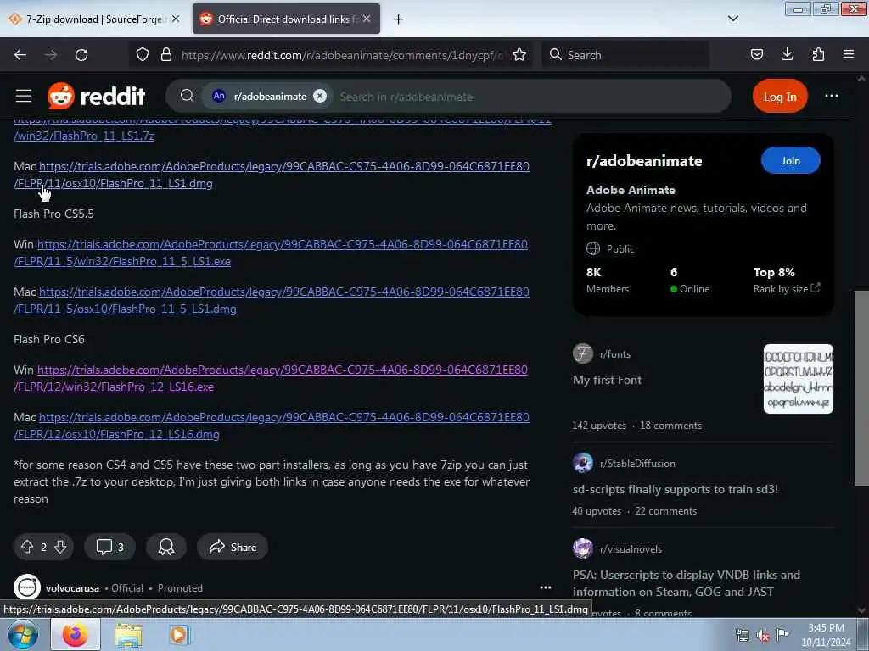Viewport: 869px width, 651px height.
Task: Switch to the 7-Zip download SourceForge tab
Action: point(93,19)
